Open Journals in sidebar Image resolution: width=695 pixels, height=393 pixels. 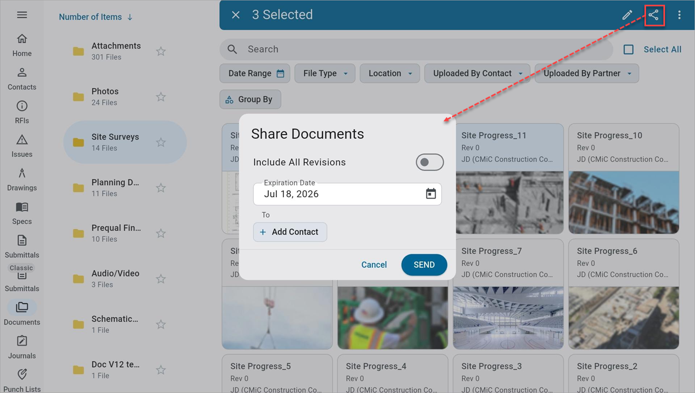coord(22,348)
